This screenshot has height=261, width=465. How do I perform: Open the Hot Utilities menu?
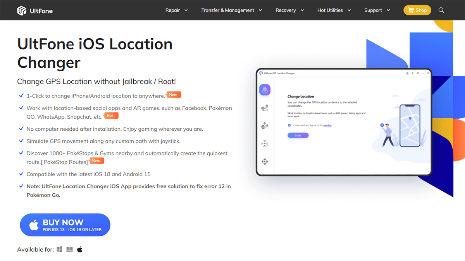tap(334, 10)
